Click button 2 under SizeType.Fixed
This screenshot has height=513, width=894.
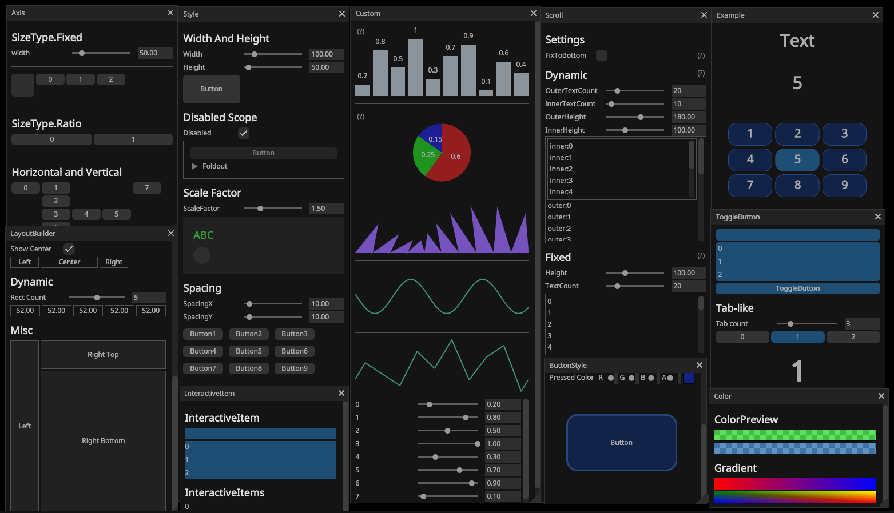(111, 79)
